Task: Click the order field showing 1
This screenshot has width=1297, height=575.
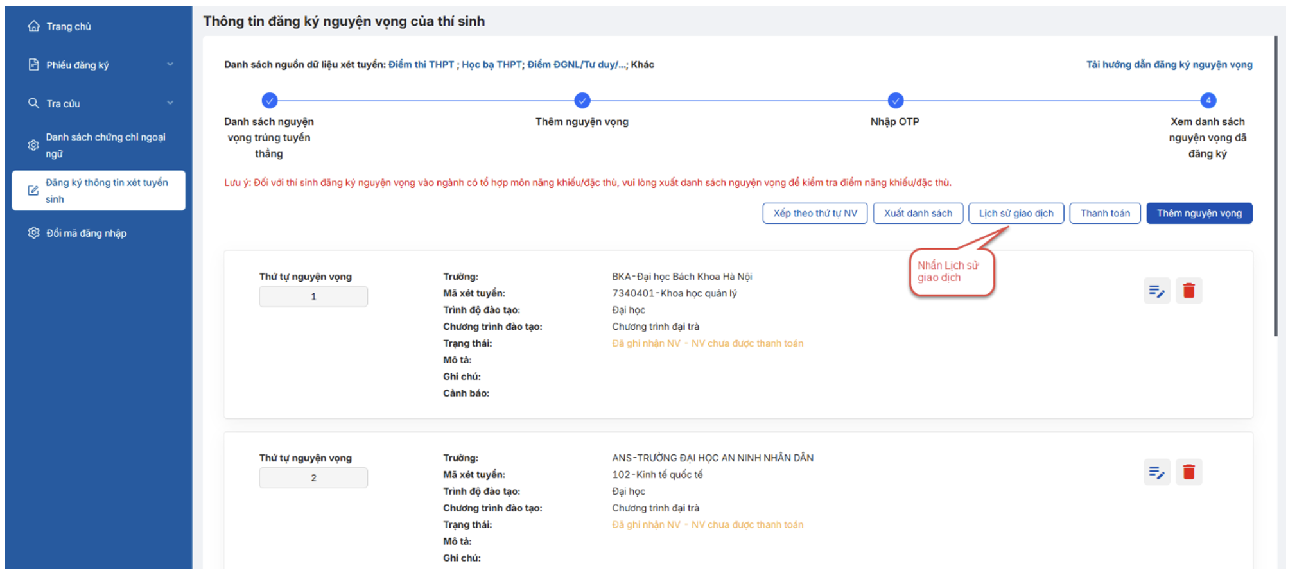Action: pos(313,296)
